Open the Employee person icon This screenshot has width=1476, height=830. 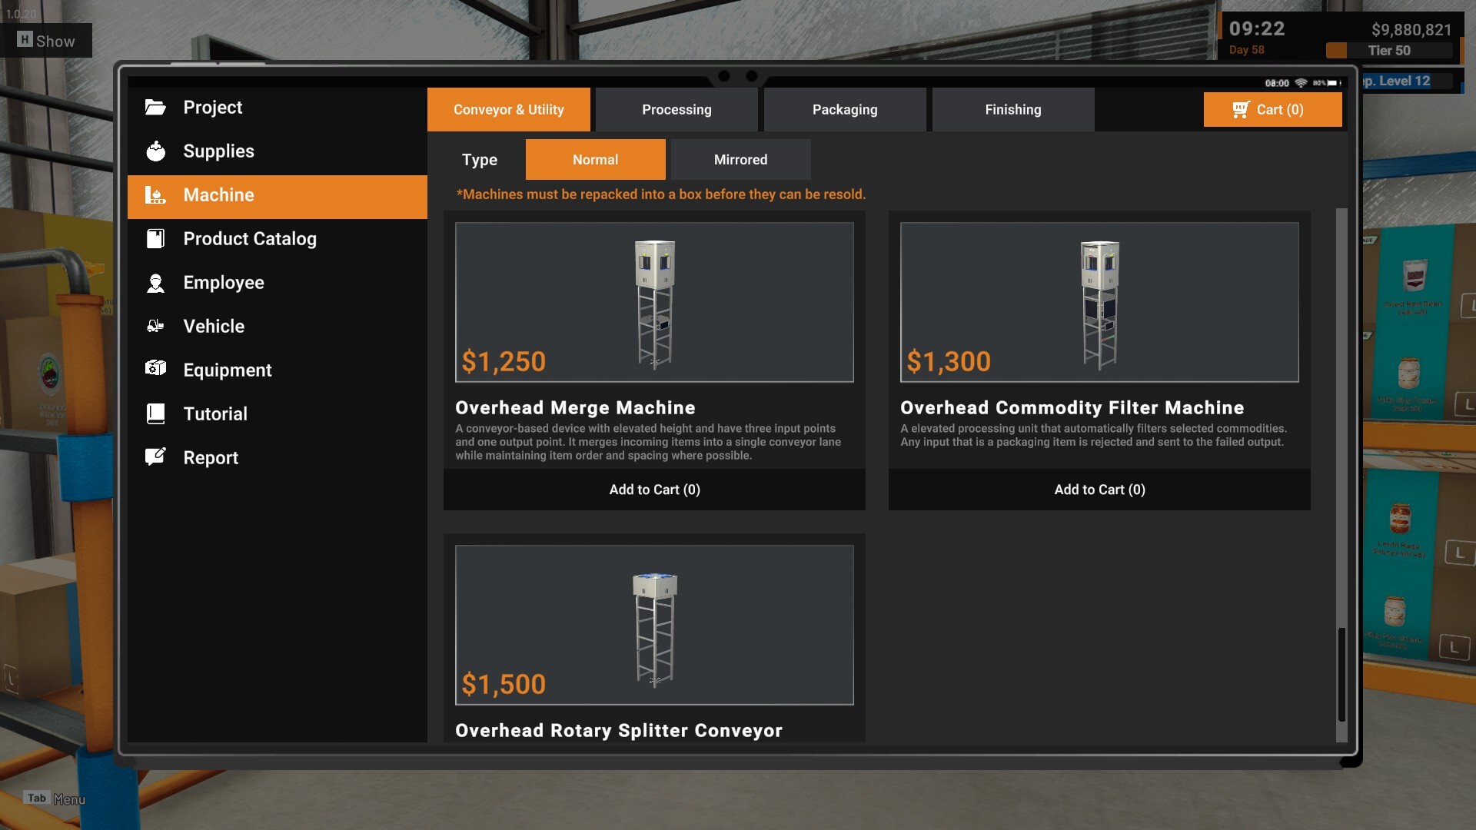click(x=155, y=283)
